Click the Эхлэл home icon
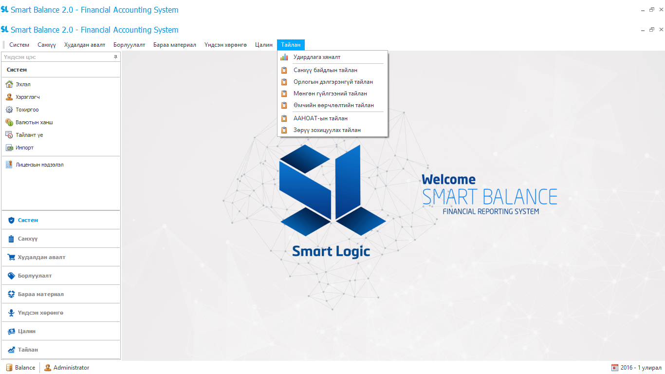The width and height of the screenshot is (665, 374). [x=9, y=84]
